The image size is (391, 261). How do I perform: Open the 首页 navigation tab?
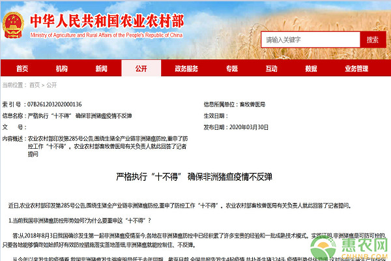coord(22,69)
